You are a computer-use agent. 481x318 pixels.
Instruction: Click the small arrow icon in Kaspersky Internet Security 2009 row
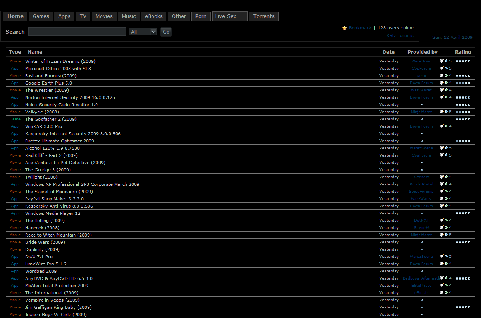point(422,134)
